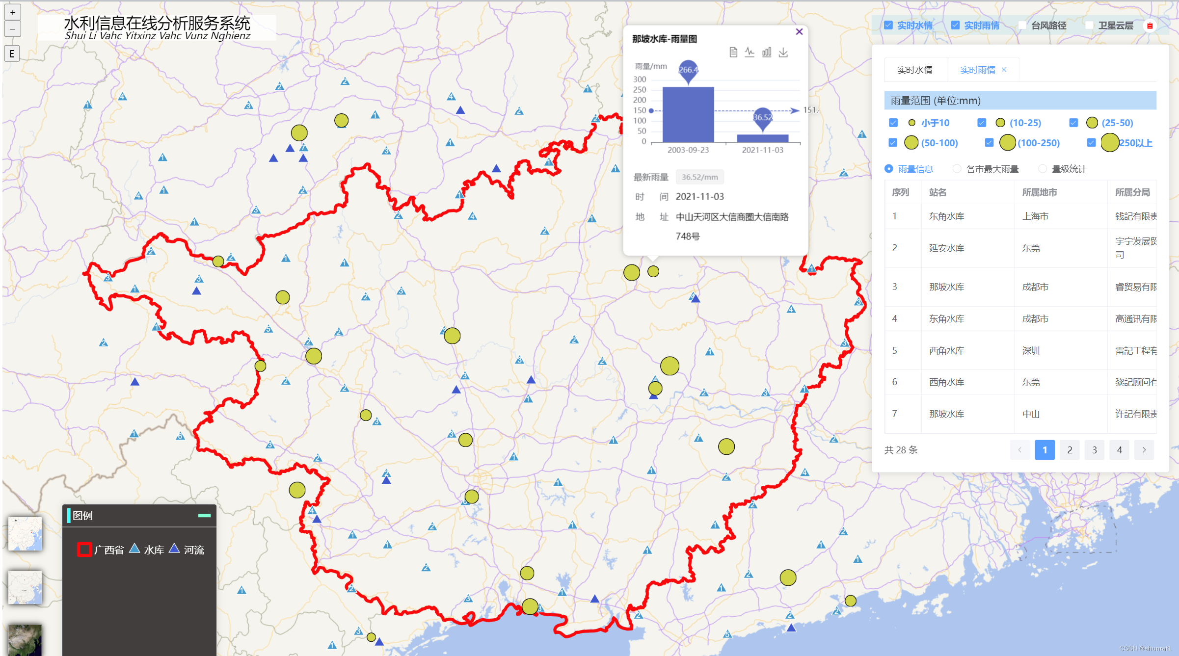
Task: Enable the 台风路径 checkbox
Action: 1022,25
